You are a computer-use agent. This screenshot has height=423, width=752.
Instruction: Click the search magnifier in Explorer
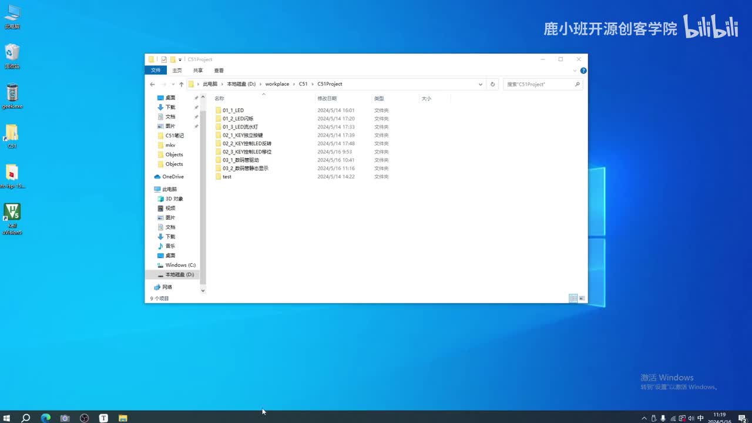pos(577,84)
